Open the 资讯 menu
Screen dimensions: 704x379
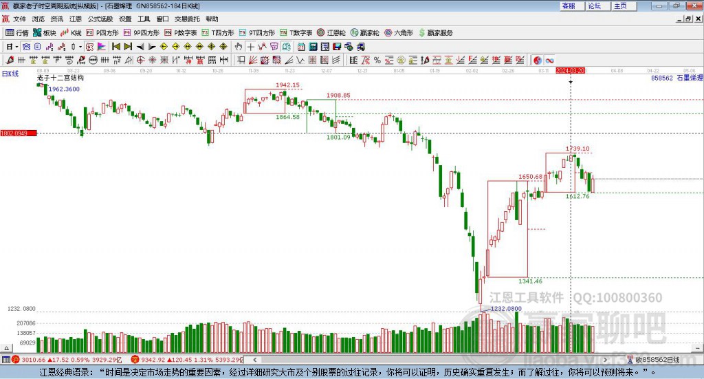tap(57, 19)
